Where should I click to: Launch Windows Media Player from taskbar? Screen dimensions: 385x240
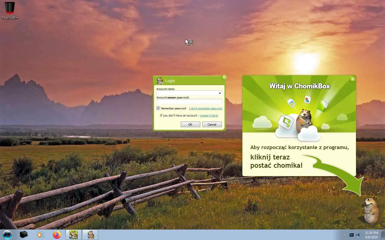click(40, 235)
